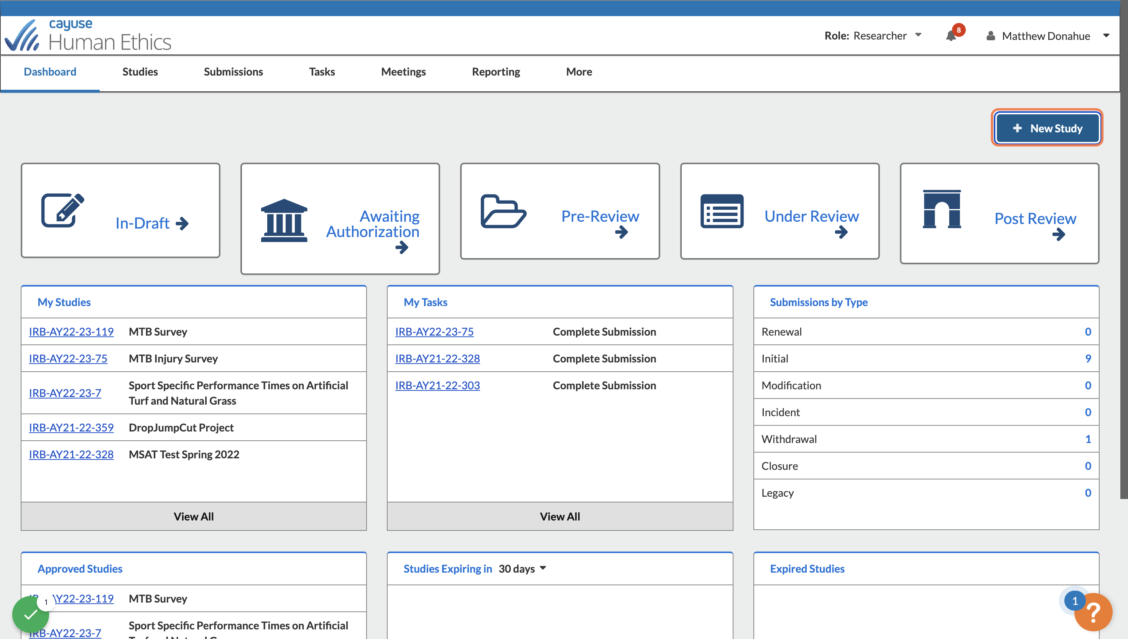Image resolution: width=1128 pixels, height=639 pixels.
Task: Open IRB-AY22-23-75 in My Studies
Action: tap(68, 358)
